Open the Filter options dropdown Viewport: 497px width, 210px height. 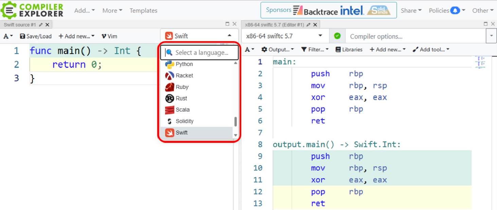coord(315,50)
